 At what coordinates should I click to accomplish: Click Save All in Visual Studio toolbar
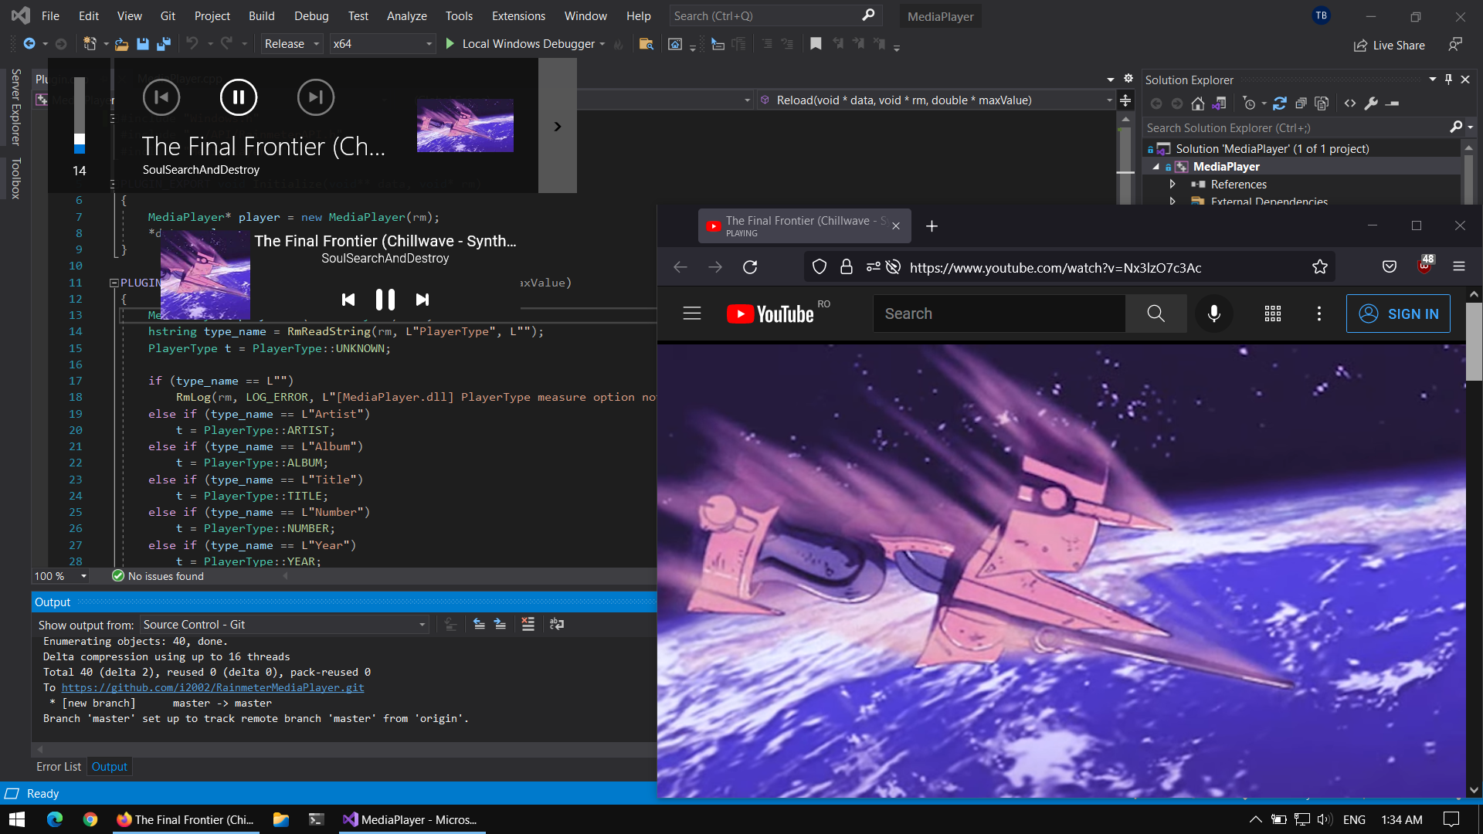(x=163, y=44)
